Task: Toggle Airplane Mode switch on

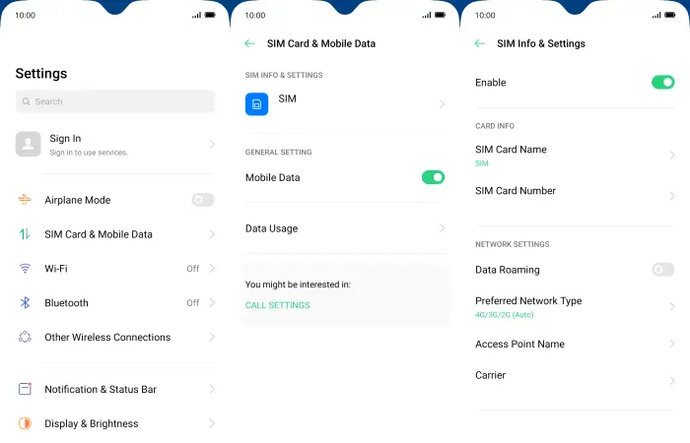Action: click(x=203, y=200)
